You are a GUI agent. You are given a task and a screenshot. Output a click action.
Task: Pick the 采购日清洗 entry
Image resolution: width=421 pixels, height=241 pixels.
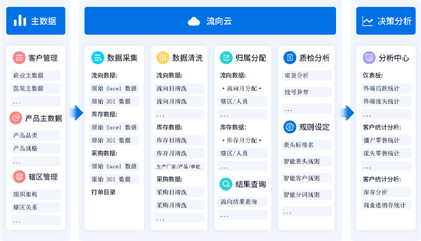(x=179, y=192)
